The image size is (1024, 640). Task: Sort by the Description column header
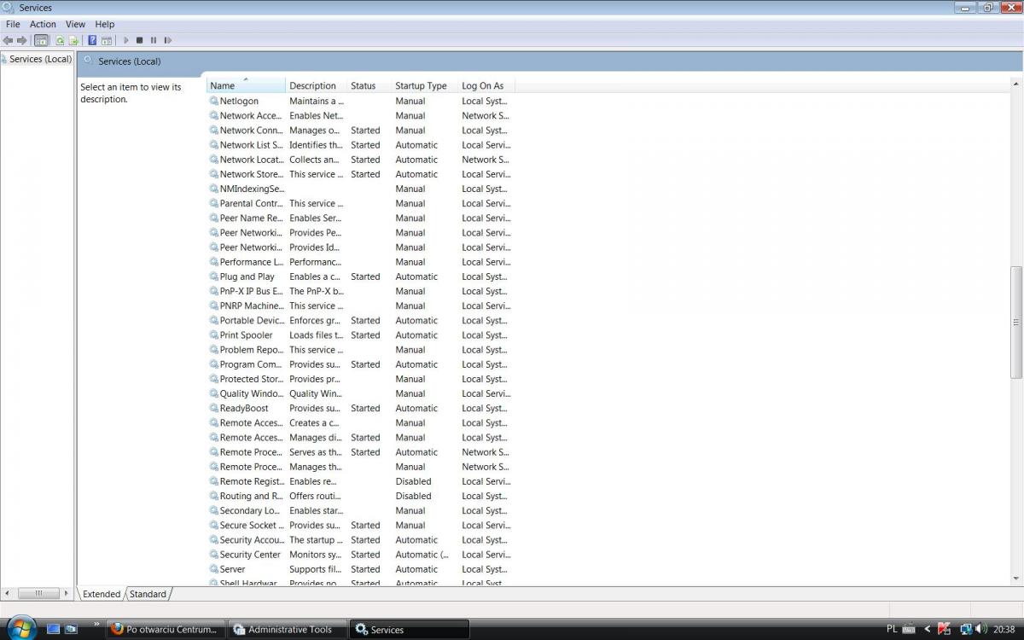(316, 85)
